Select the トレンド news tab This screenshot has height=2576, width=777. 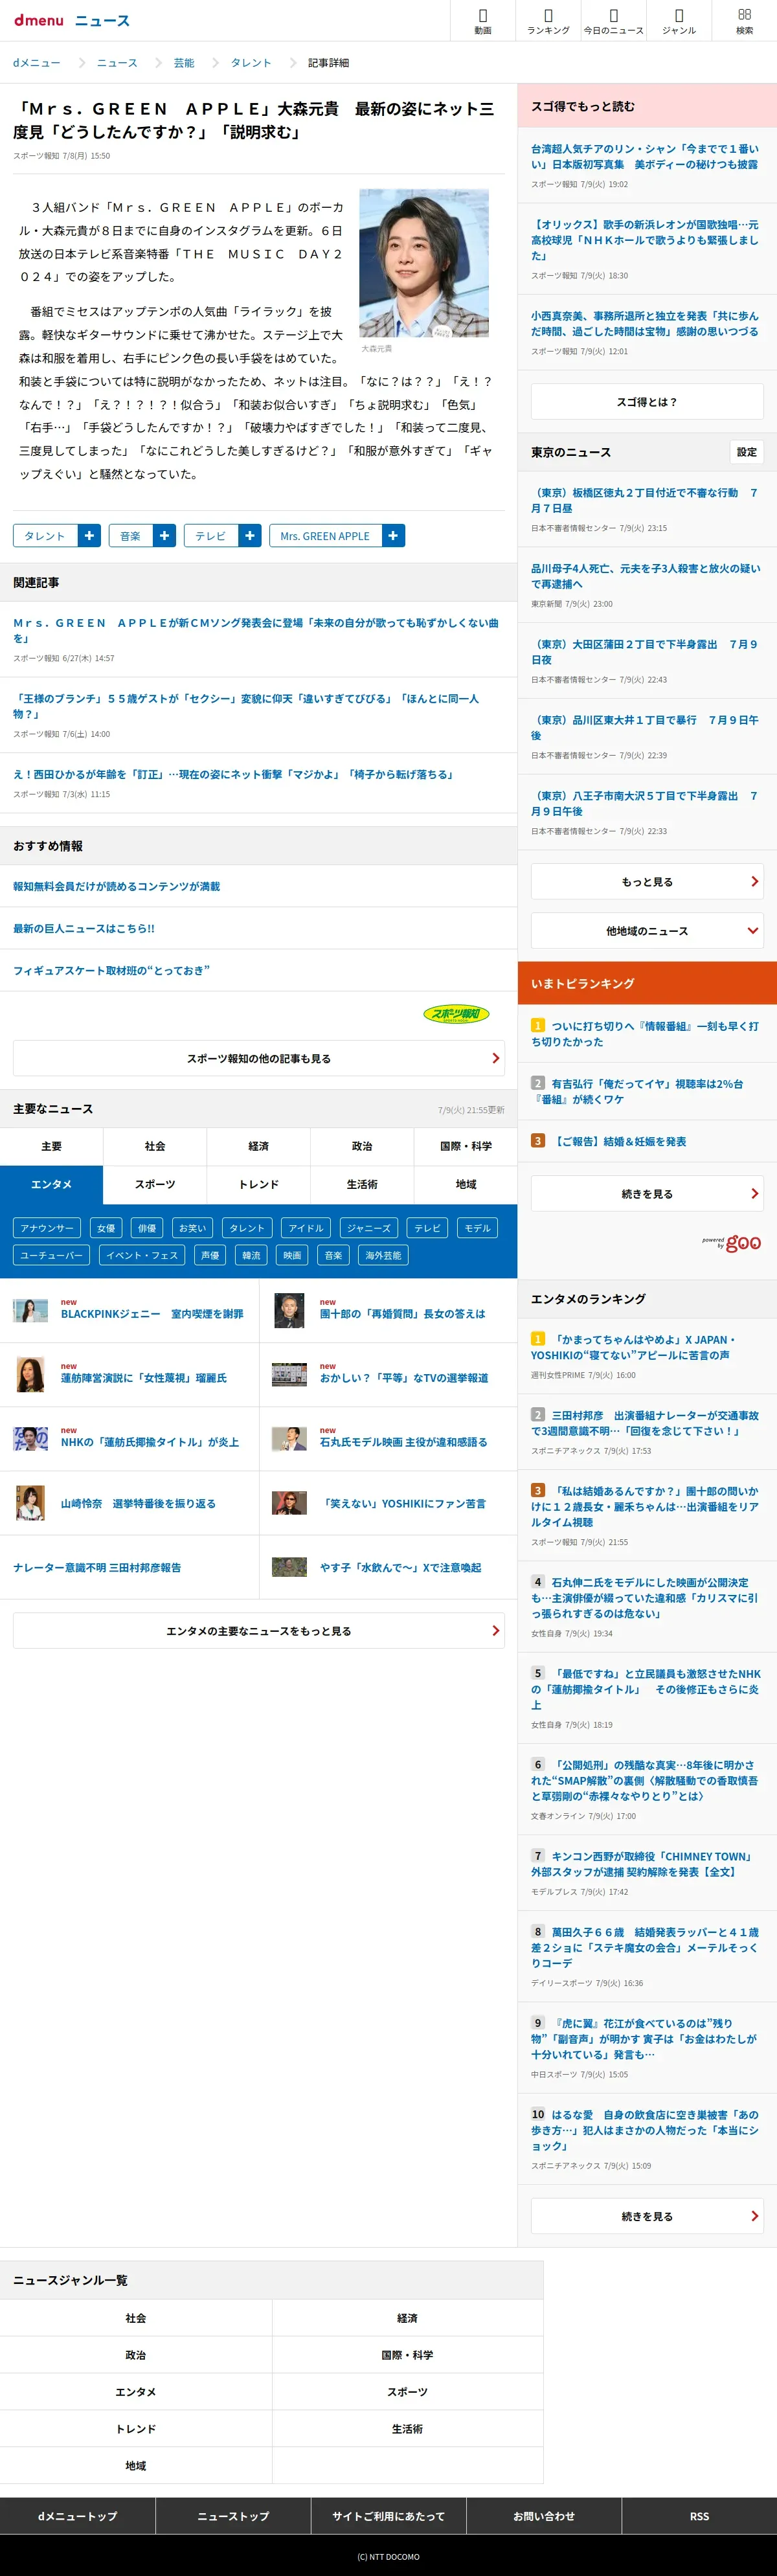pyautogui.click(x=258, y=1184)
